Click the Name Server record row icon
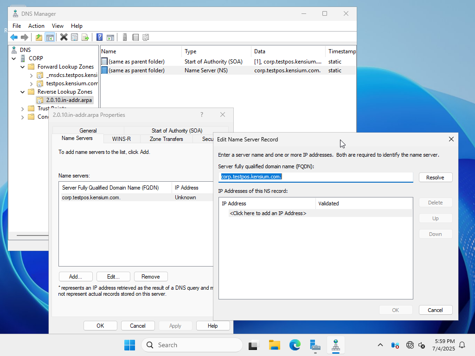 point(104,70)
